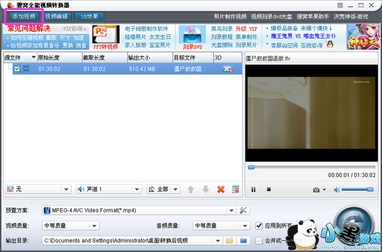Stop the preview playback
Image resolution: width=382 pixels, height=252 pixels.
[269, 189]
